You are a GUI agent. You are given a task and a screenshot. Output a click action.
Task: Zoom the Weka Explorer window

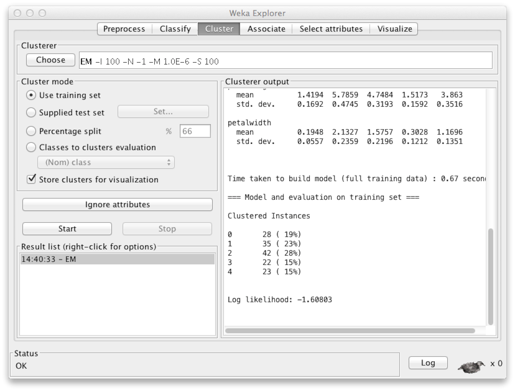pyautogui.click(x=42, y=13)
